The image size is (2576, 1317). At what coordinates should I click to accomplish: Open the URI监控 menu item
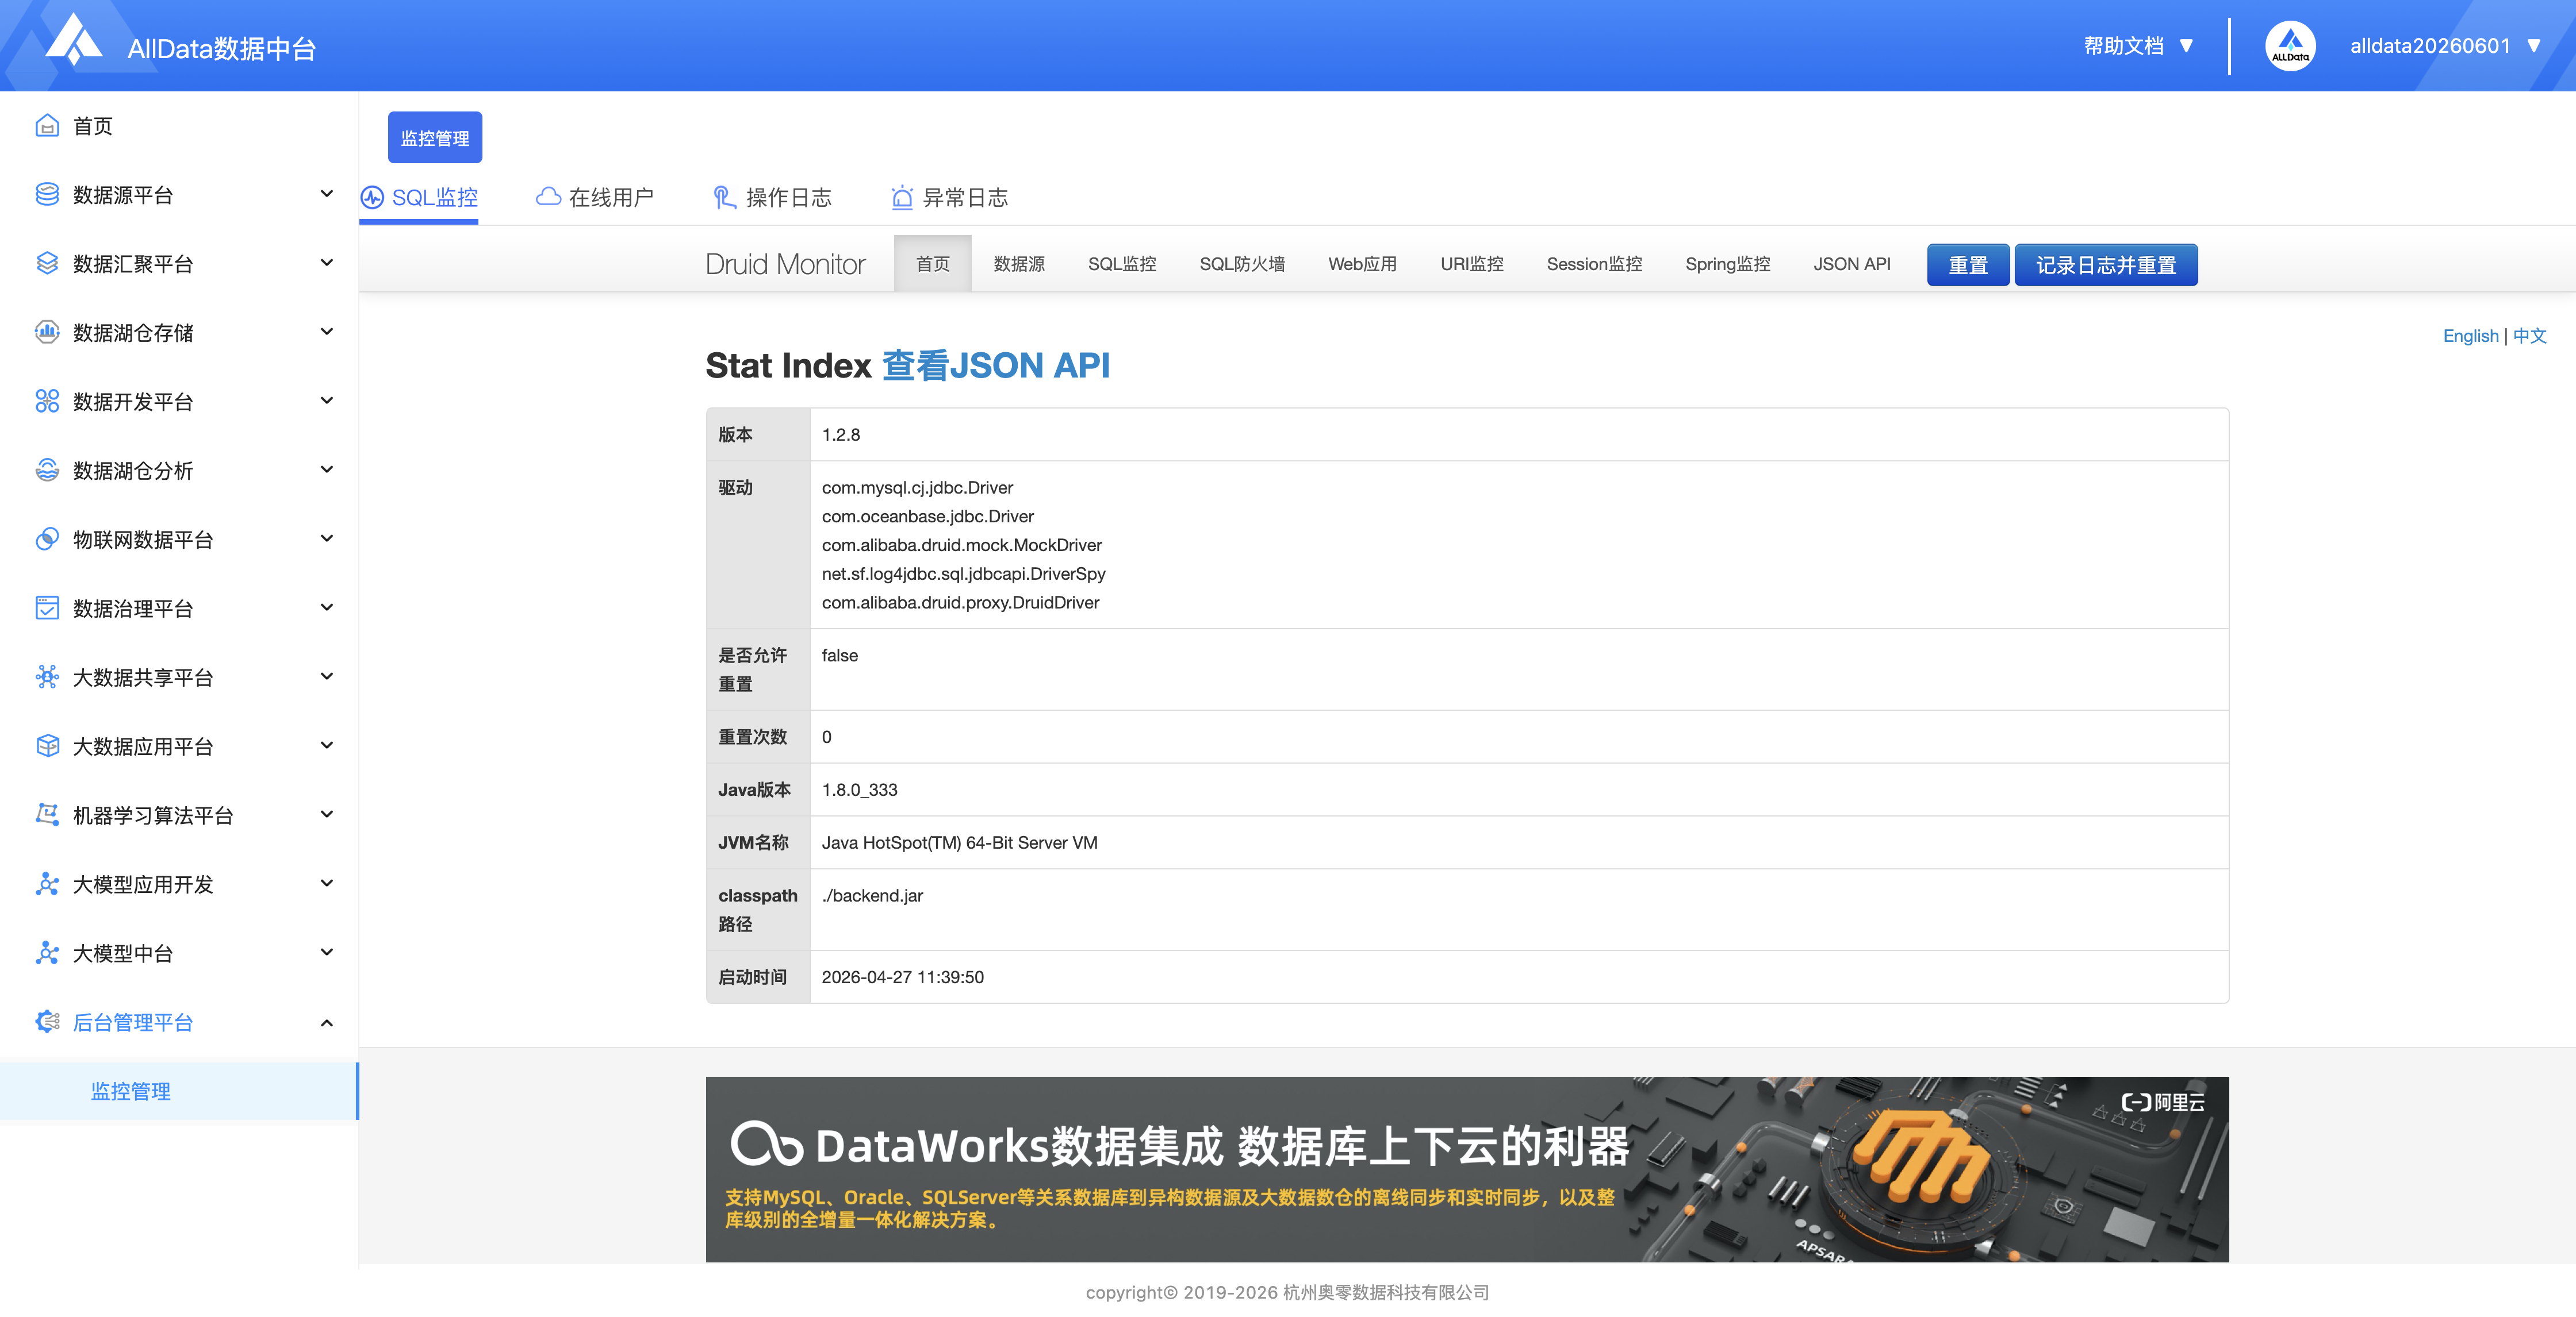tap(1472, 264)
